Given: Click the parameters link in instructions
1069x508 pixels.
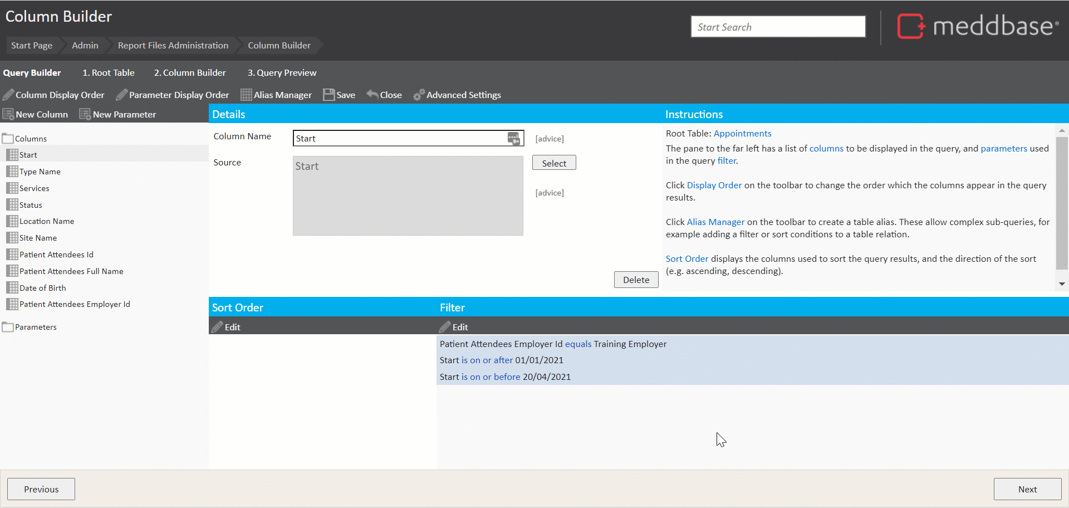Looking at the screenshot, I should point(1004,148).
